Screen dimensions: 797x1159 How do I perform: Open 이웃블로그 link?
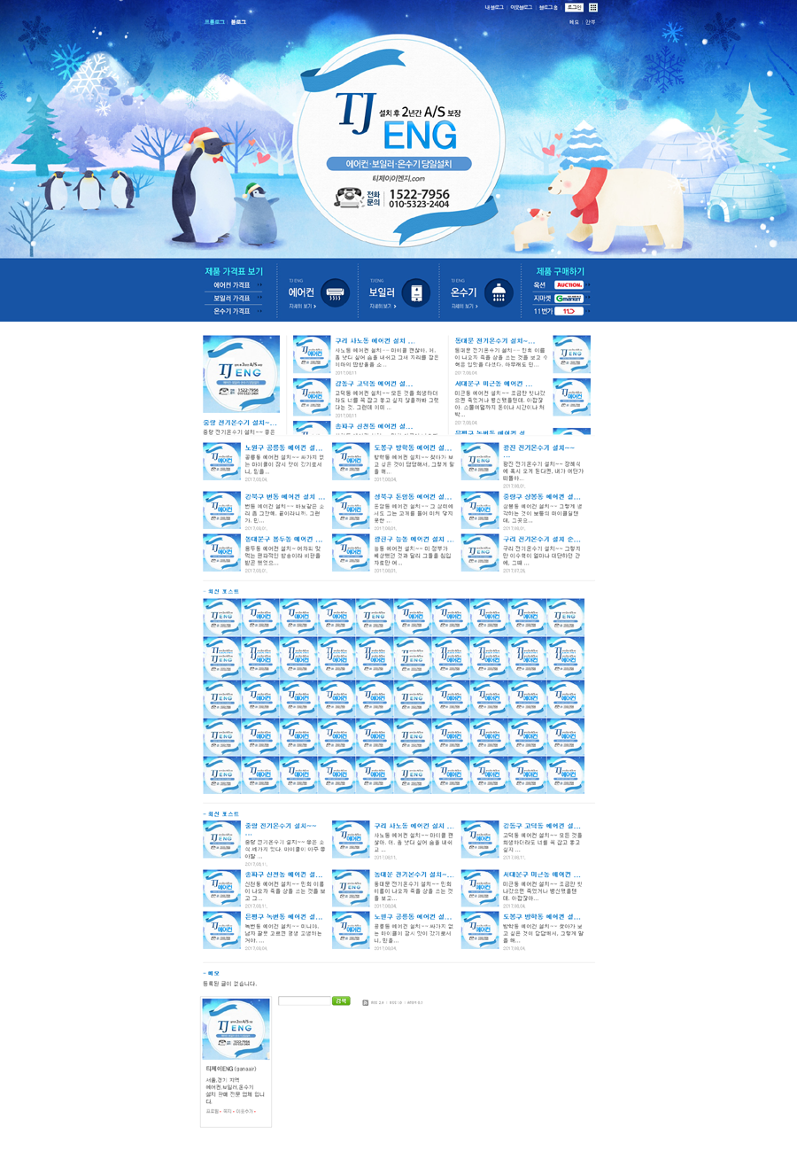click(x=522, y=7)
